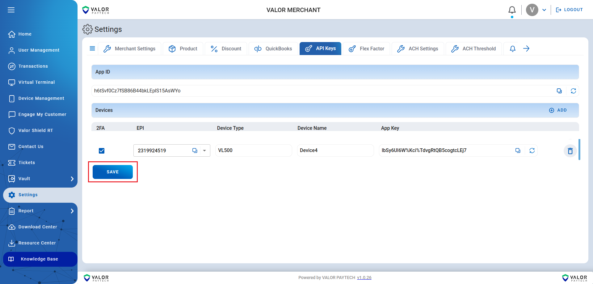Delete the Device4 row with trash icon
This screenshot has height=284, width=593.
[x=570, y=151]
